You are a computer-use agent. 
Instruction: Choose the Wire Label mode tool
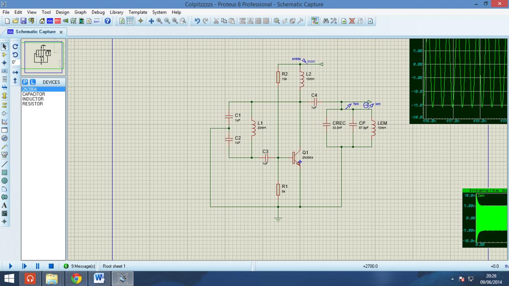pyautogui.click(x=5, y=71)
